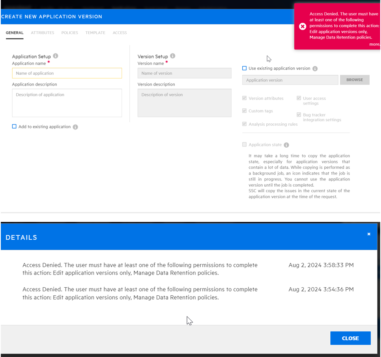This screenshot has width=381, height=357.
Task: Open the Policies tab
Action: point(70,33)
